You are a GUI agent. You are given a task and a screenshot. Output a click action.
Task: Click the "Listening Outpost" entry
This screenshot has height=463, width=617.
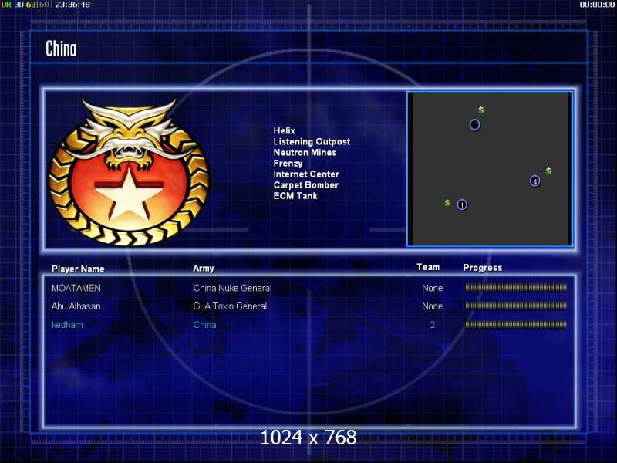(312, 142)
